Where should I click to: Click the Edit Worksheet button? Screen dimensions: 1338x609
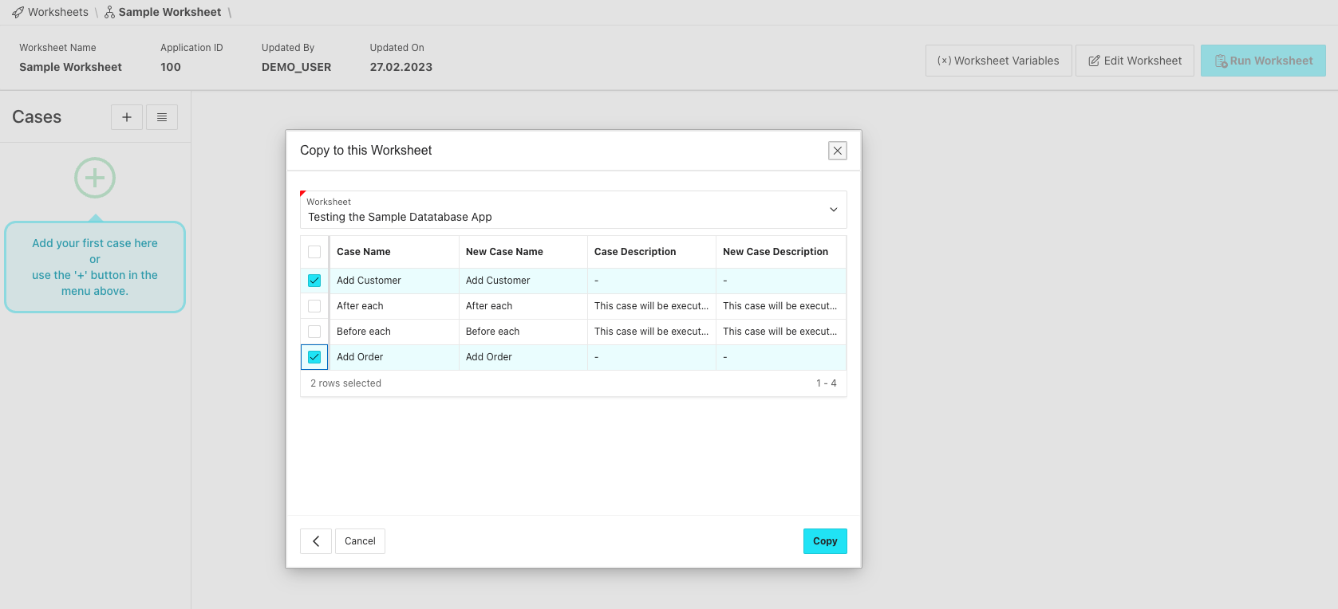point(1135,61)
